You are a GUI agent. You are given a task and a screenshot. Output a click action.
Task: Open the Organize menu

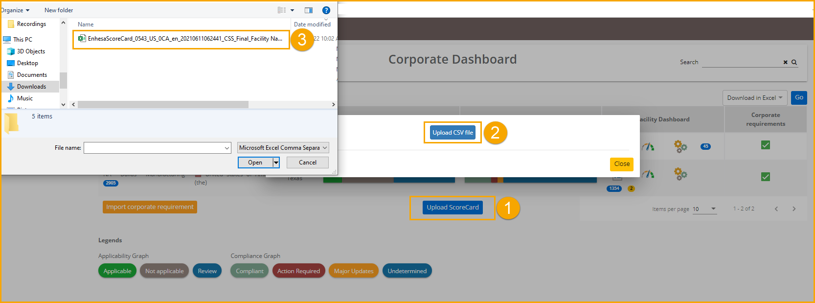[x=15, y=10]
